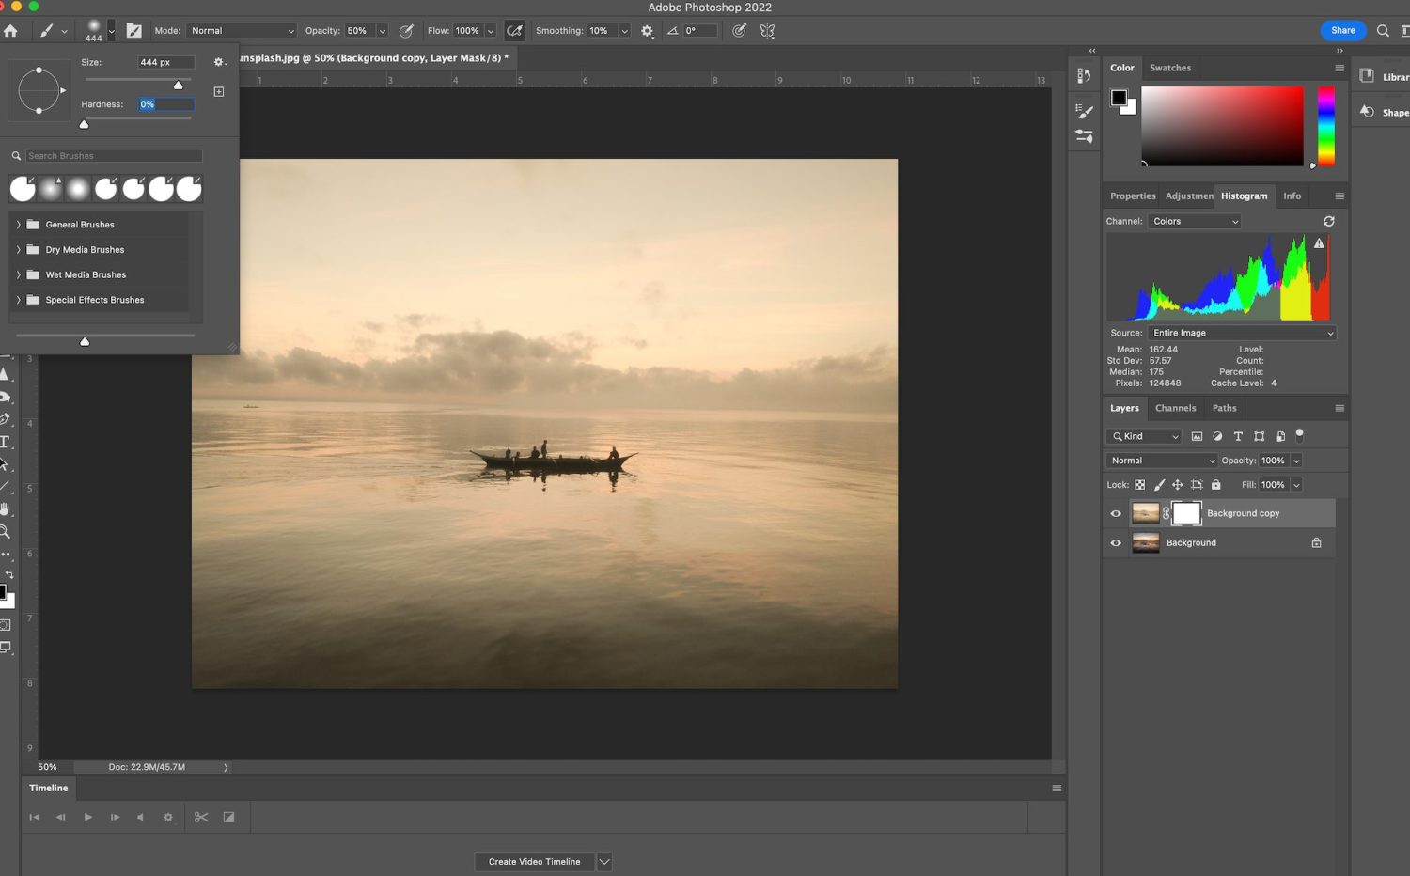The width and height of the screenshot is (1410, 876).
Task: Open the histogram Channel dropdown
Action: point(1194,221)
